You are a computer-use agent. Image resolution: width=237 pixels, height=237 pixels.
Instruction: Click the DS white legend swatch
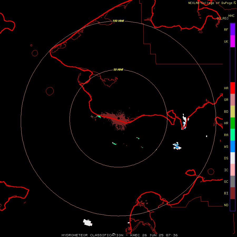click(x=233, y=158)
